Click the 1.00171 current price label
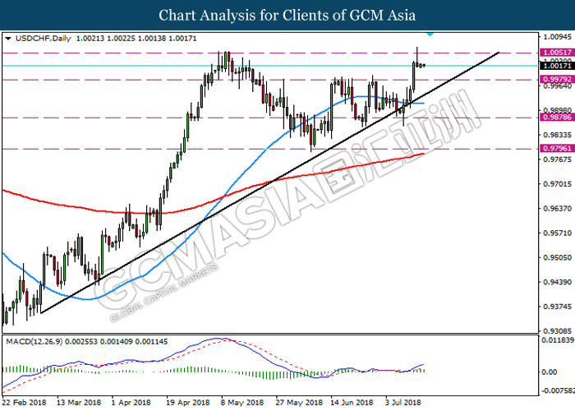The image size is (575, 411). [557, 66]
